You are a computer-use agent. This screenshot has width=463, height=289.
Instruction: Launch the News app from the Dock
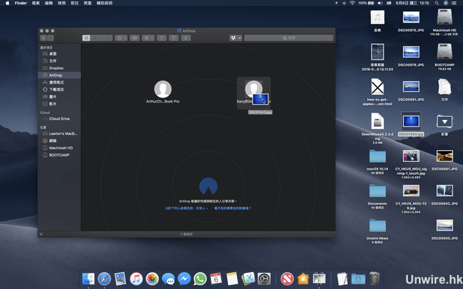[x=287, y=278]
